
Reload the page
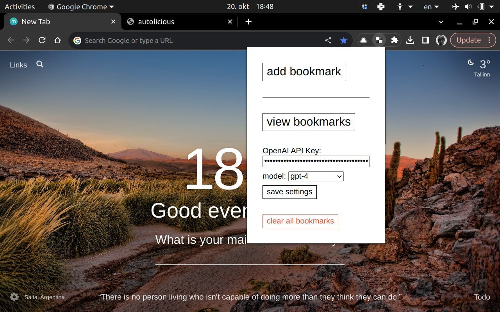[42, 40]
